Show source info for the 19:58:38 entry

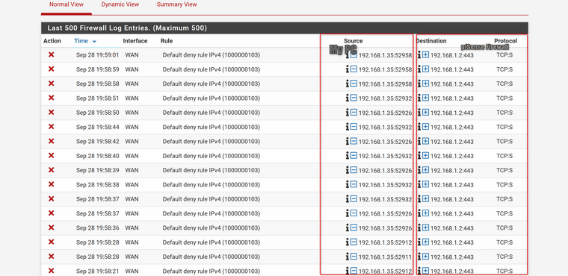(347, 184)
